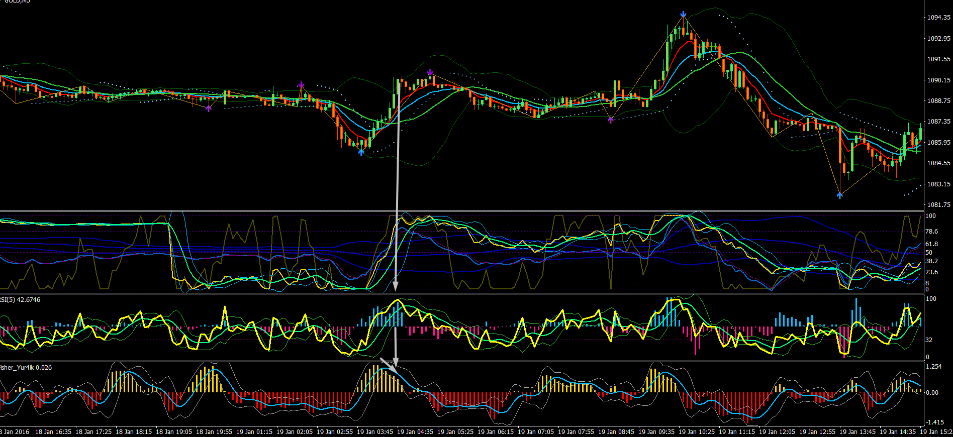Viewport: 953px width, 437px height.
Task: Click the 19 Jan 09:35 time label
Action: (x=656, y=432)
